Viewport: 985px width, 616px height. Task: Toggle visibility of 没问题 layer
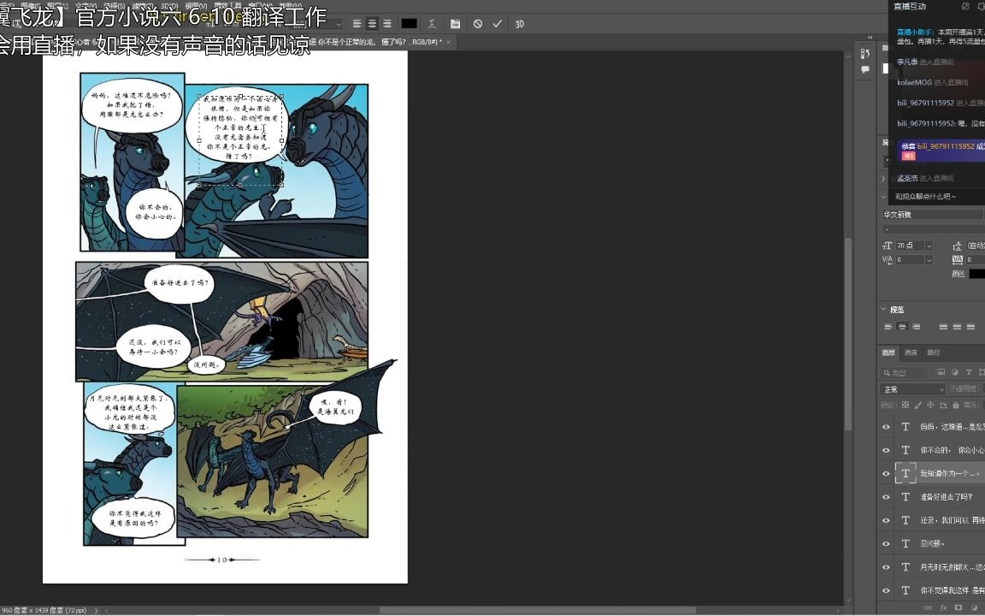887,544
